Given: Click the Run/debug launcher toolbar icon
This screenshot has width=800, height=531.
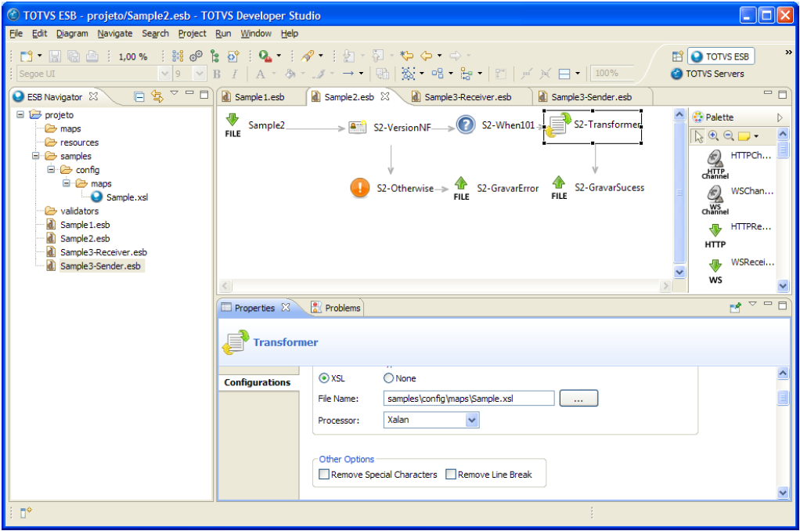Looking at the screenshot, I should (x=265, y=56).
